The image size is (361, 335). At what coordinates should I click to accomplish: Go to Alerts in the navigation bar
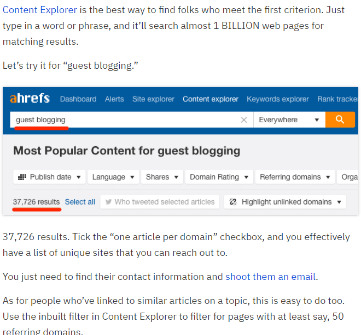click(x=114, y=99)
